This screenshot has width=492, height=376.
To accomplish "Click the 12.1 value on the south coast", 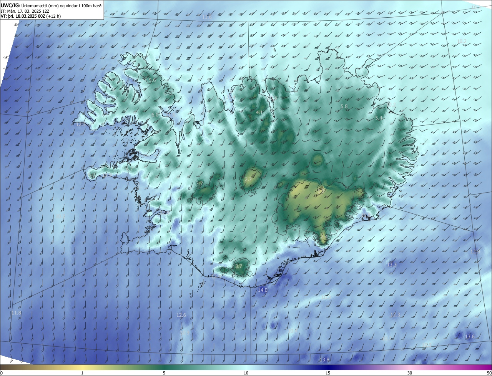I will point(216,276).
